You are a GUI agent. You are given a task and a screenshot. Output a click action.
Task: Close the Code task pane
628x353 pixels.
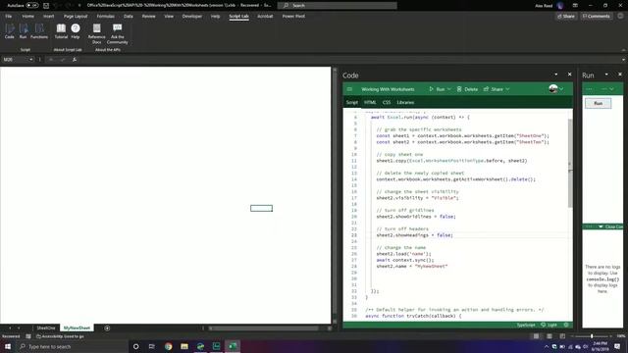(x=569, y=75)
